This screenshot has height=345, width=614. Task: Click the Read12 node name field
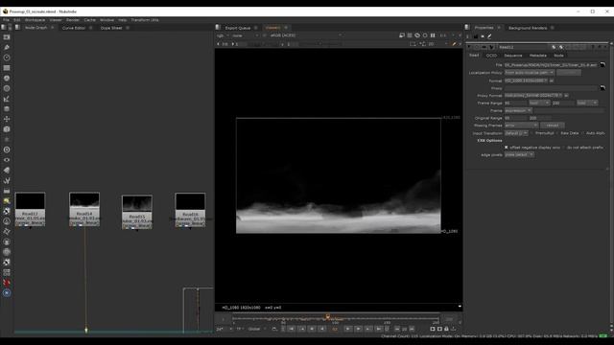tap(522, 47)
